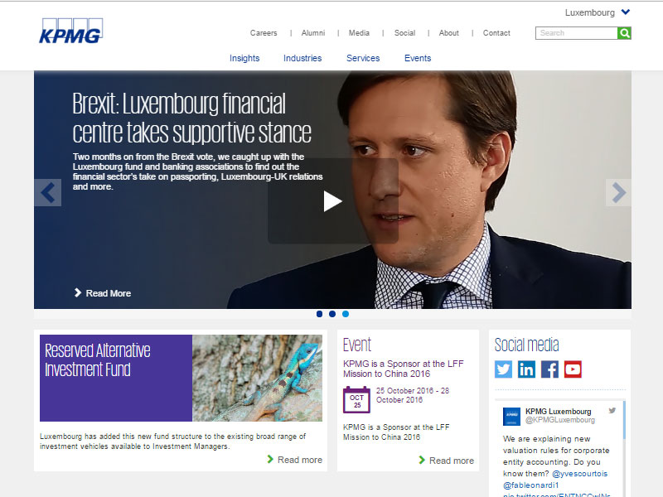This screenshot has height=497, width=663.
Task: Open the Insights main menu
Action: point(244,58)
